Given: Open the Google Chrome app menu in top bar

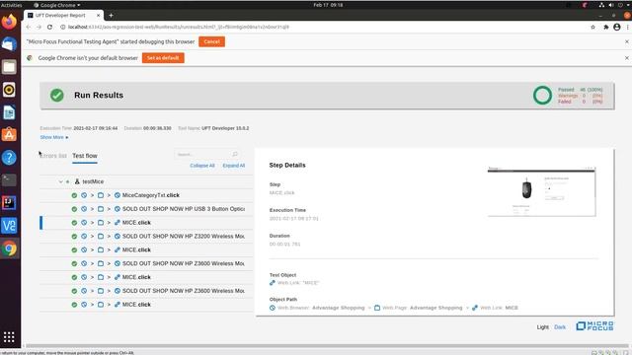Looking at the screenshot, I should pyautogui.click(x=57, y=5).
